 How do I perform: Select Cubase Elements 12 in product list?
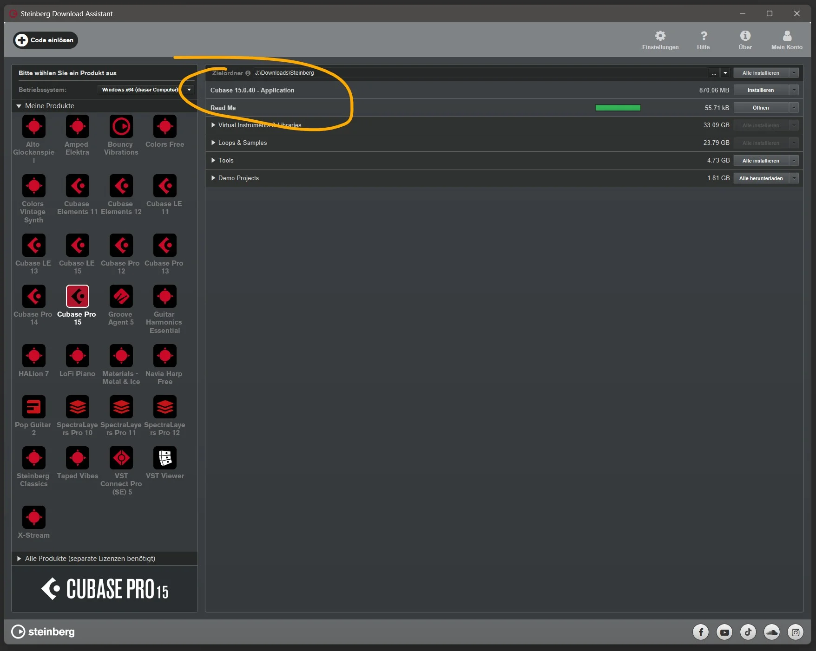point(121,186)
